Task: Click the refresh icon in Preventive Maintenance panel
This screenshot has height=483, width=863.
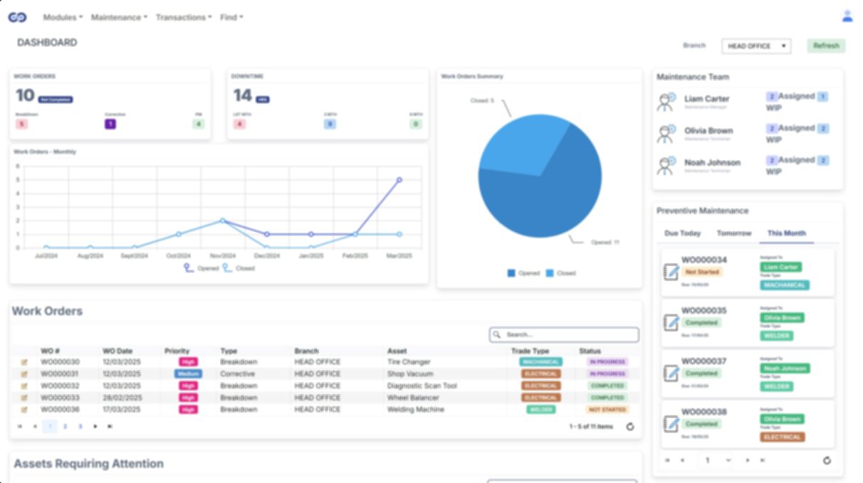Action: coord(827,459)
